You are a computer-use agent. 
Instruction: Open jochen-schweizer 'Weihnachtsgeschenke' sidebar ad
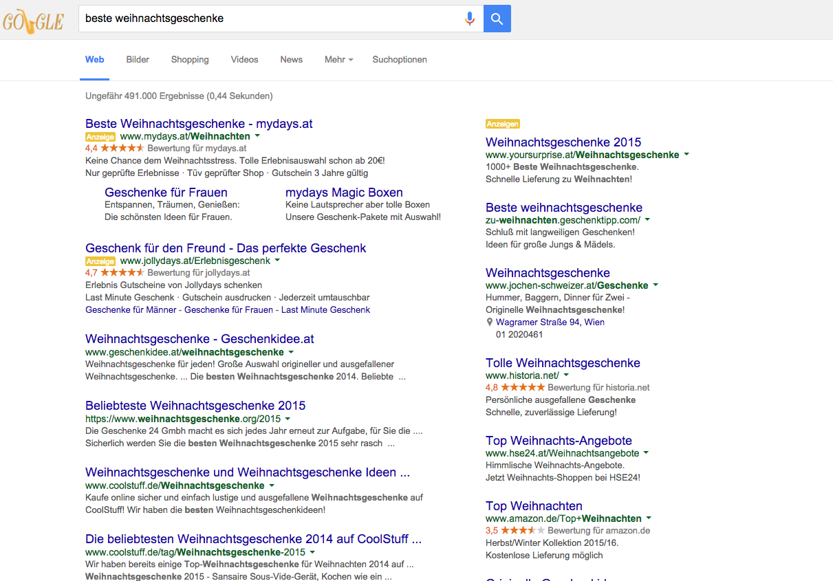point(548,273)
